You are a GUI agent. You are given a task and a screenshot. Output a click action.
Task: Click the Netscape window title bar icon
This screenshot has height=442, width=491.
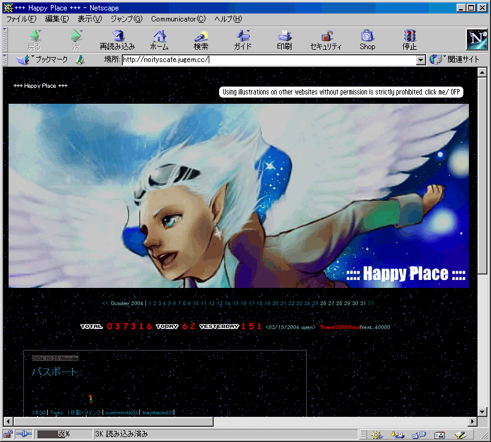(8, 8)
